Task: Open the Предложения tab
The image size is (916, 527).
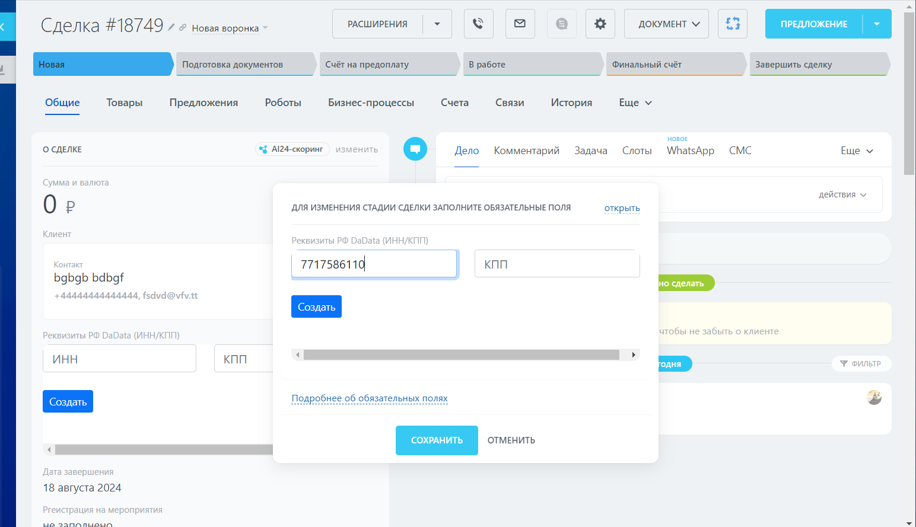Action: pyautogui.click(x=203, y=103)
